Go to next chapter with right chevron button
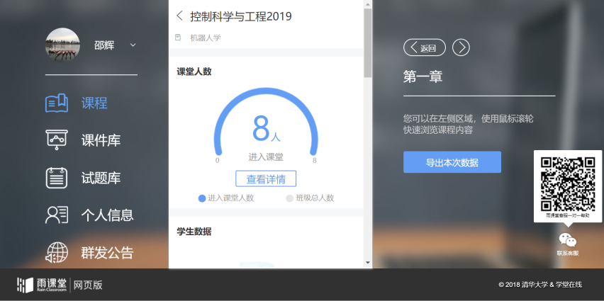The width and height of the screenshot is (604, 301). (x=461, y=47)
